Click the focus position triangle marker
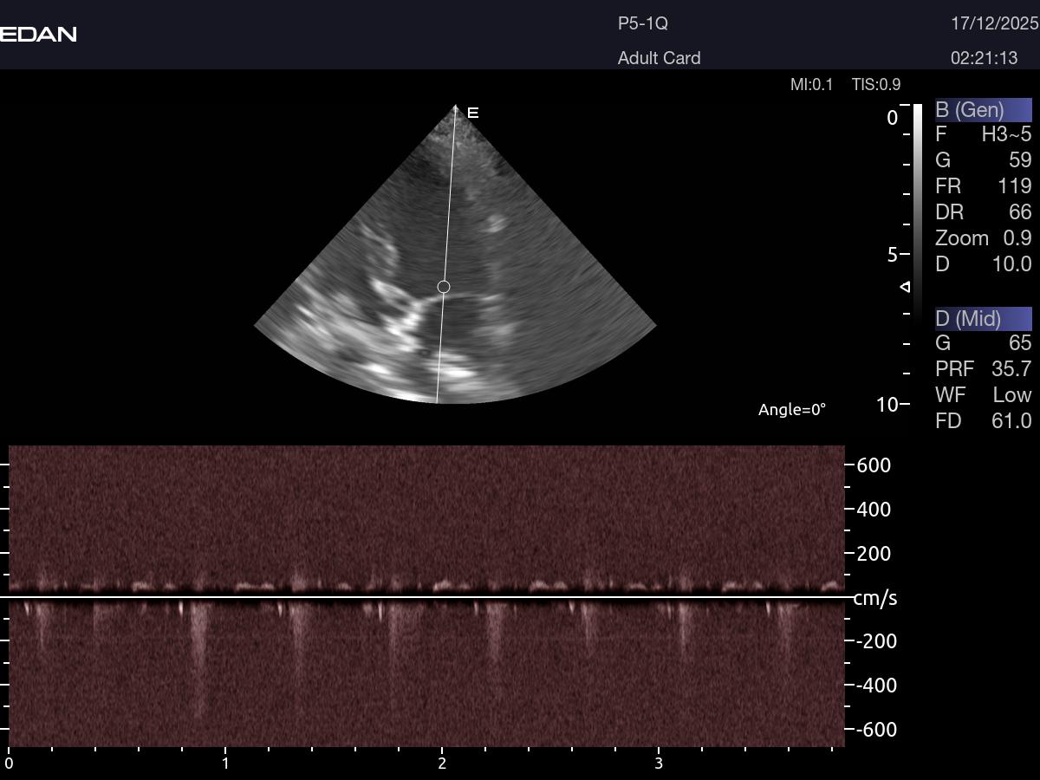Image resolution: width=1040 pixels, height=780 pixels. (x=905, y=287)
